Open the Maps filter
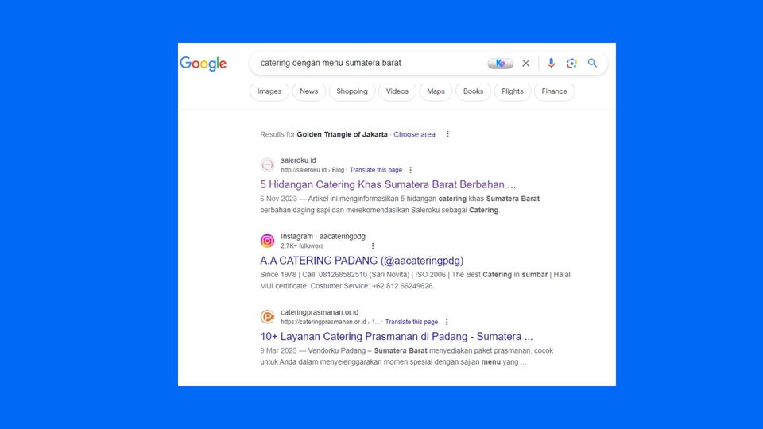 tap(436, 91)
